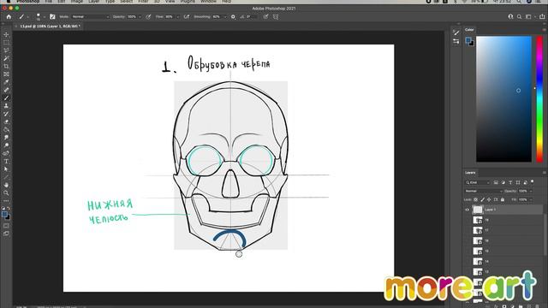Open the Filter menu
This screenshot has height=308, width=548.
click(x=143, y=2)
